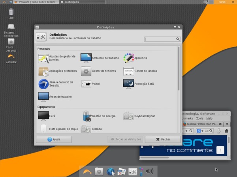
Task: Click the clock in the top panel
Action: [222, 2]
